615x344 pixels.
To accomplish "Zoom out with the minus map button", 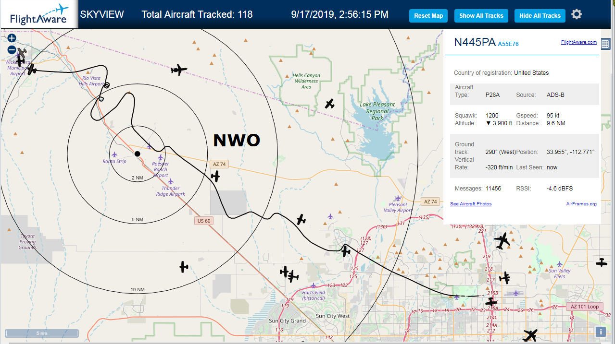I will coord(12,49).
